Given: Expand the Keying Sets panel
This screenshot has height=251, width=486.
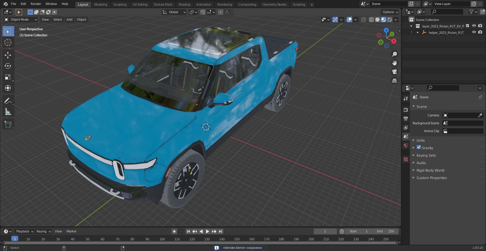Looking at the screenshot, I should coord(426,155).
